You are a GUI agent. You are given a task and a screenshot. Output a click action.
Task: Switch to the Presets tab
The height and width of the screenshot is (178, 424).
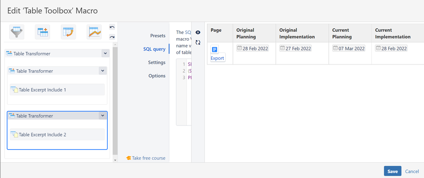tap(158, 36)
